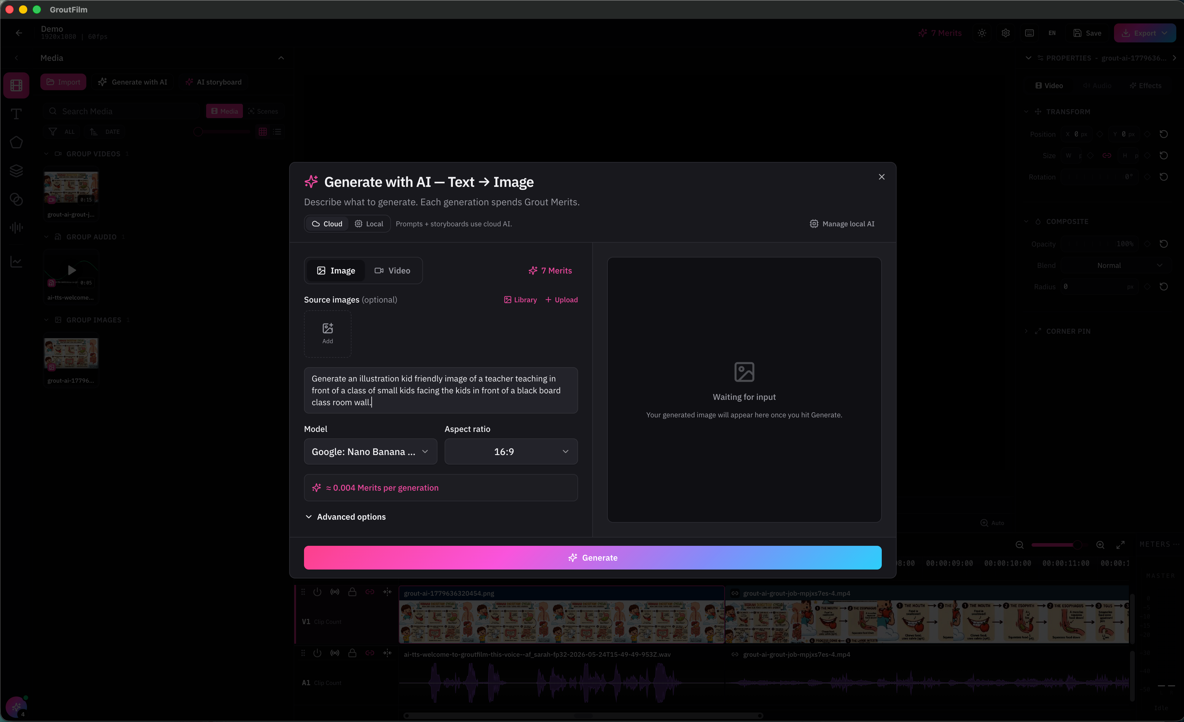
Task: Select the Image tab in the dialog
Action: 335,271
